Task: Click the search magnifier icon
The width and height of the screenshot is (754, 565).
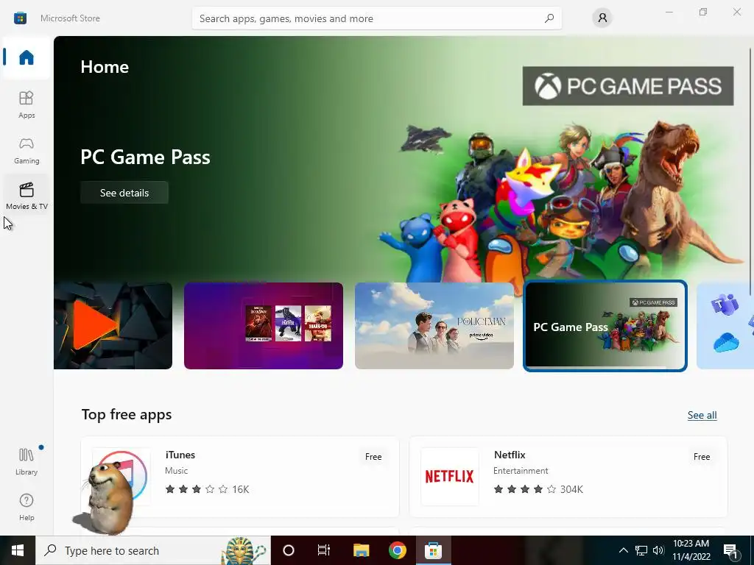Action: 549,18
